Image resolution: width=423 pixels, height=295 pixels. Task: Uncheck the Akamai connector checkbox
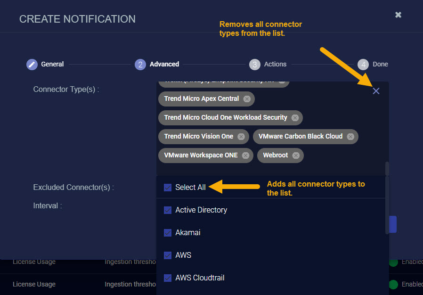168,233
